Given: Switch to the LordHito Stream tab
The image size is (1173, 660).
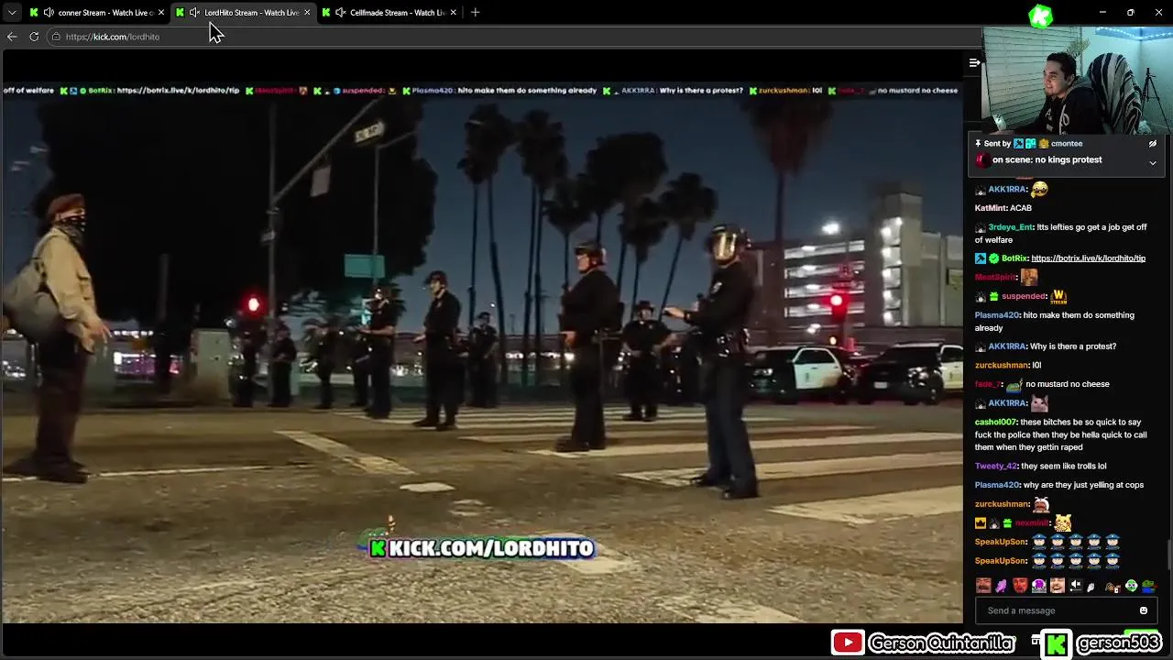Looking at the screenshot, I should pos(244,13).
